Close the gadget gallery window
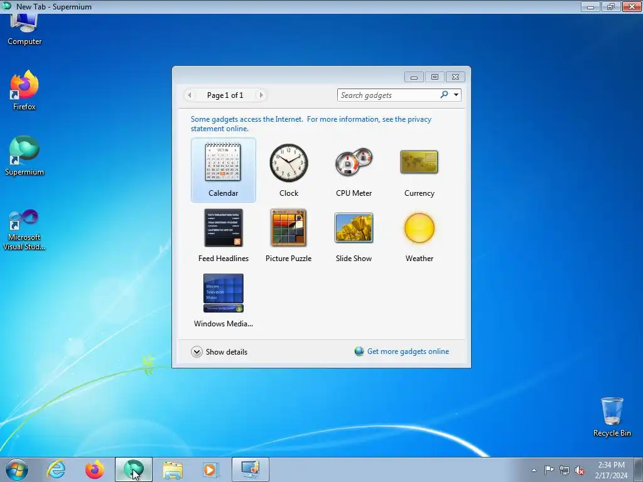Image resolution: width=643 pixels, height=482 pixels. (x=455, y=77)
